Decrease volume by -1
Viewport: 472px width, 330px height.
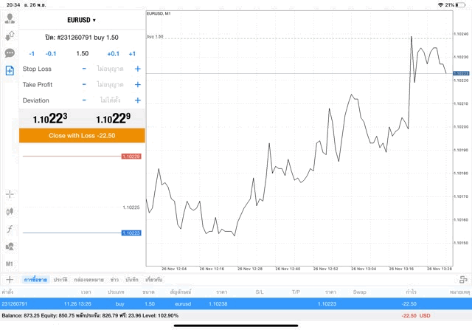point(32,54)
